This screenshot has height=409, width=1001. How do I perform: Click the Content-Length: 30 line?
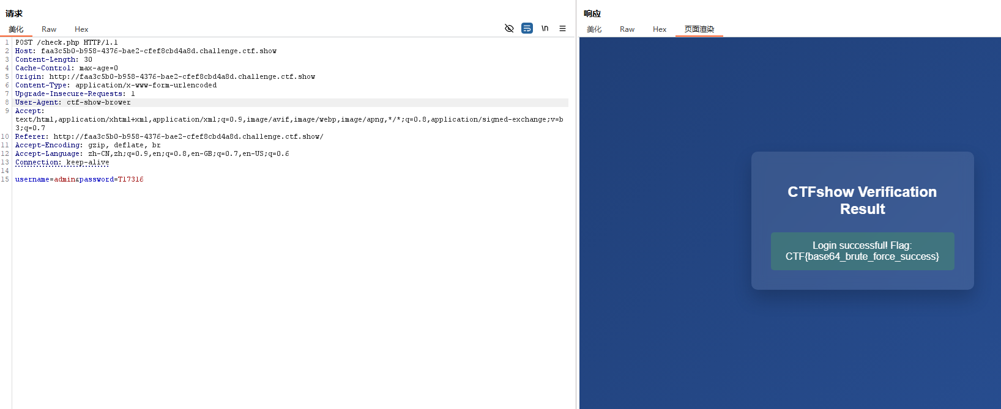click(54, 60)
